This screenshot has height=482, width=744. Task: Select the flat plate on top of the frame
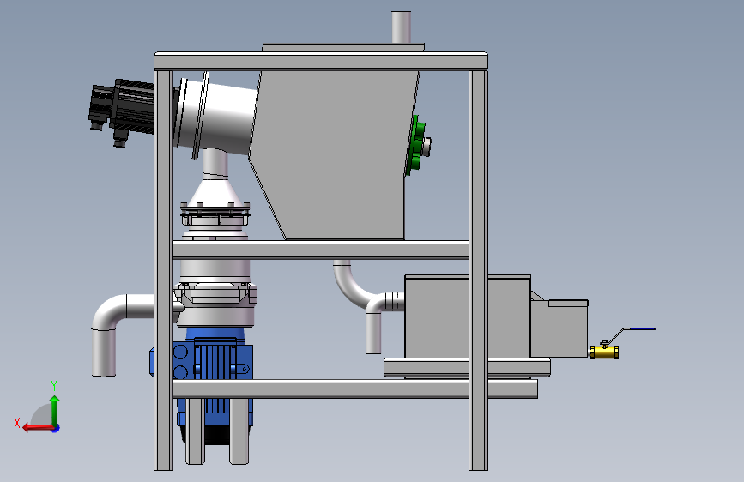(x=343, y=47)
